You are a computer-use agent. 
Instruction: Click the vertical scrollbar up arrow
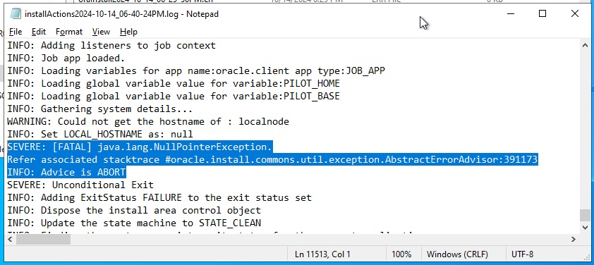[585, 45]
